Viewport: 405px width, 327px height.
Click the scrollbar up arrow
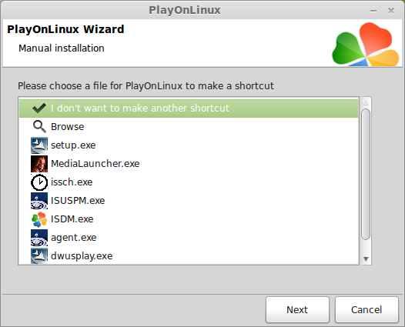pos(366,103)
